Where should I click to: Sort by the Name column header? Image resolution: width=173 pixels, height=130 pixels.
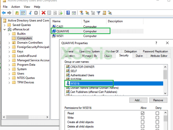point(66,21)
